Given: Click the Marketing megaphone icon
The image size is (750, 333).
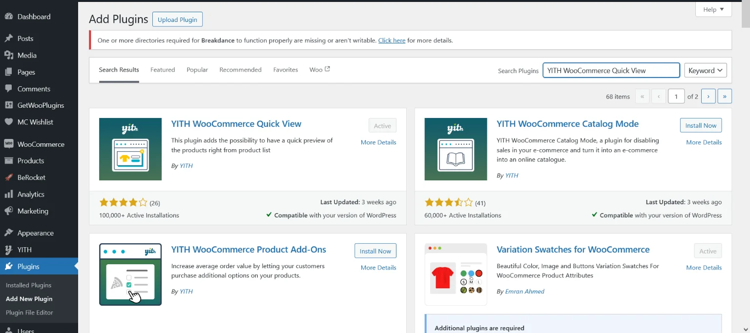Looking at the screenshot, I should tap(8, 211).
